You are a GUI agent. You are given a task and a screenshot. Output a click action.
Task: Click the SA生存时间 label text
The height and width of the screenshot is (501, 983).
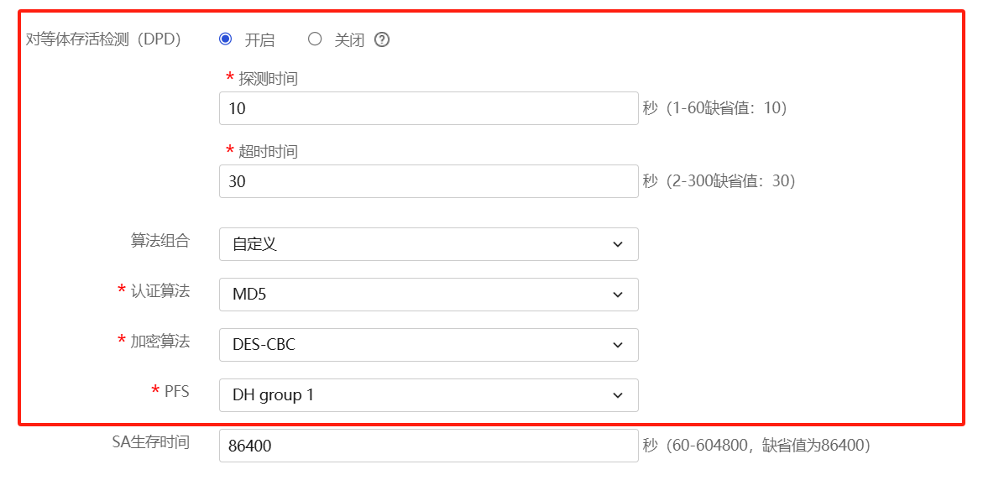pos(151,442)
